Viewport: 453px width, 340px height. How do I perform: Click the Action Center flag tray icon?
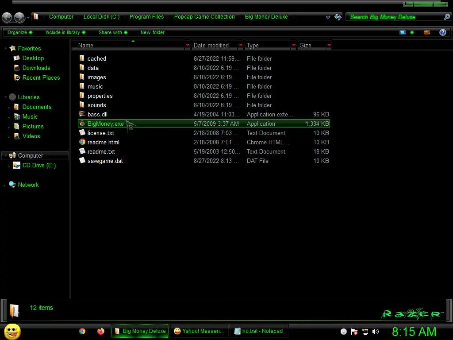coord(354,332)
